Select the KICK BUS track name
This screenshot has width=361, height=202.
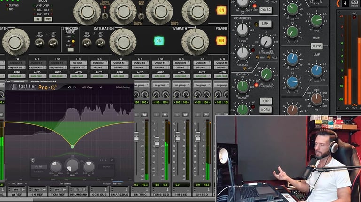[x=99, y=195]
